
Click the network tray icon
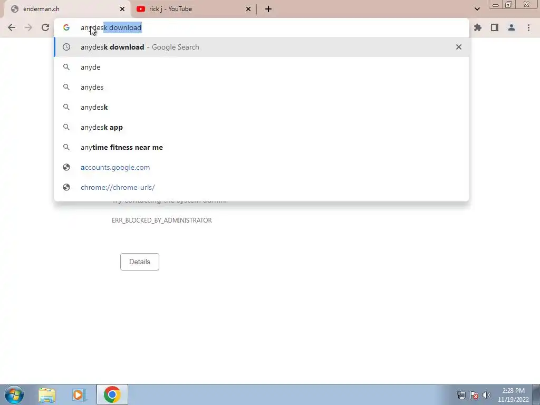tap(461, 395)
